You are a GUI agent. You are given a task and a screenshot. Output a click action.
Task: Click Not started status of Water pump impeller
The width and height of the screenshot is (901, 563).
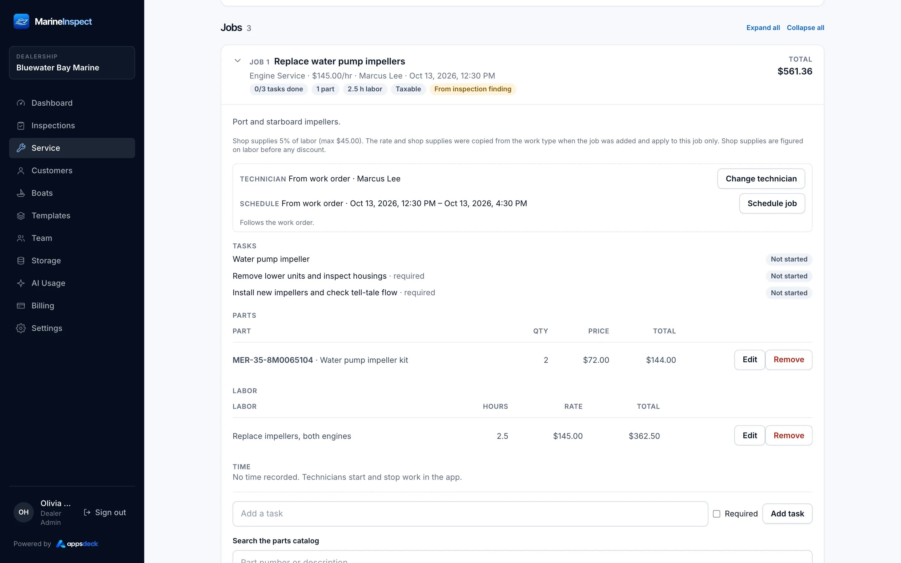[x=789, y=259]
